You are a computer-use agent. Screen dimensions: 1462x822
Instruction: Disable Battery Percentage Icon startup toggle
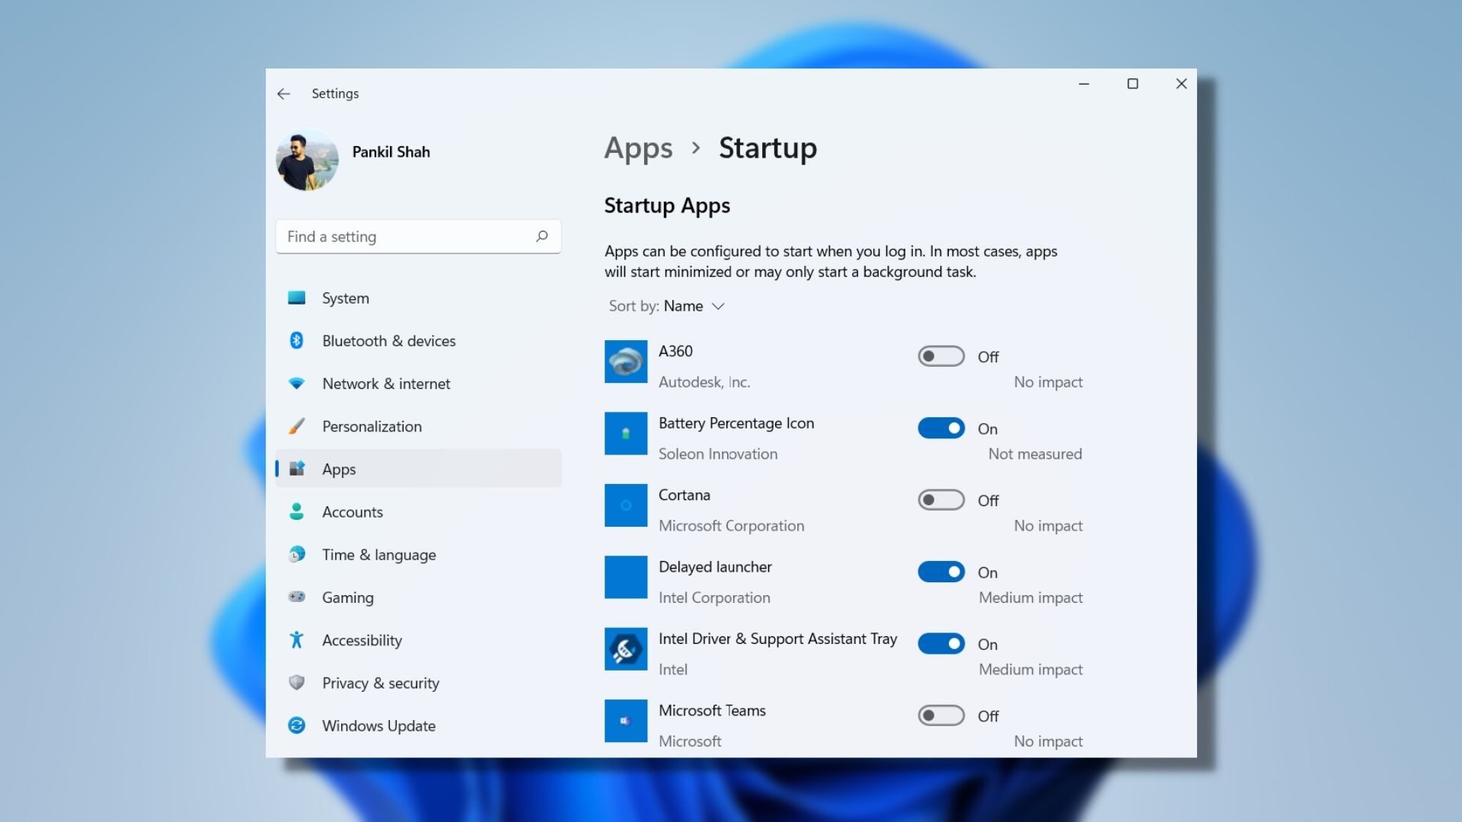point(941,428)
